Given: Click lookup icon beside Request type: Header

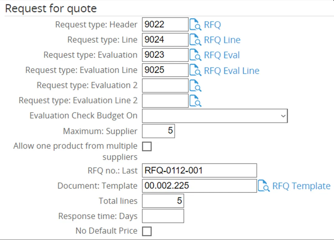Looking at the screenshot, I should coord(196,24).
